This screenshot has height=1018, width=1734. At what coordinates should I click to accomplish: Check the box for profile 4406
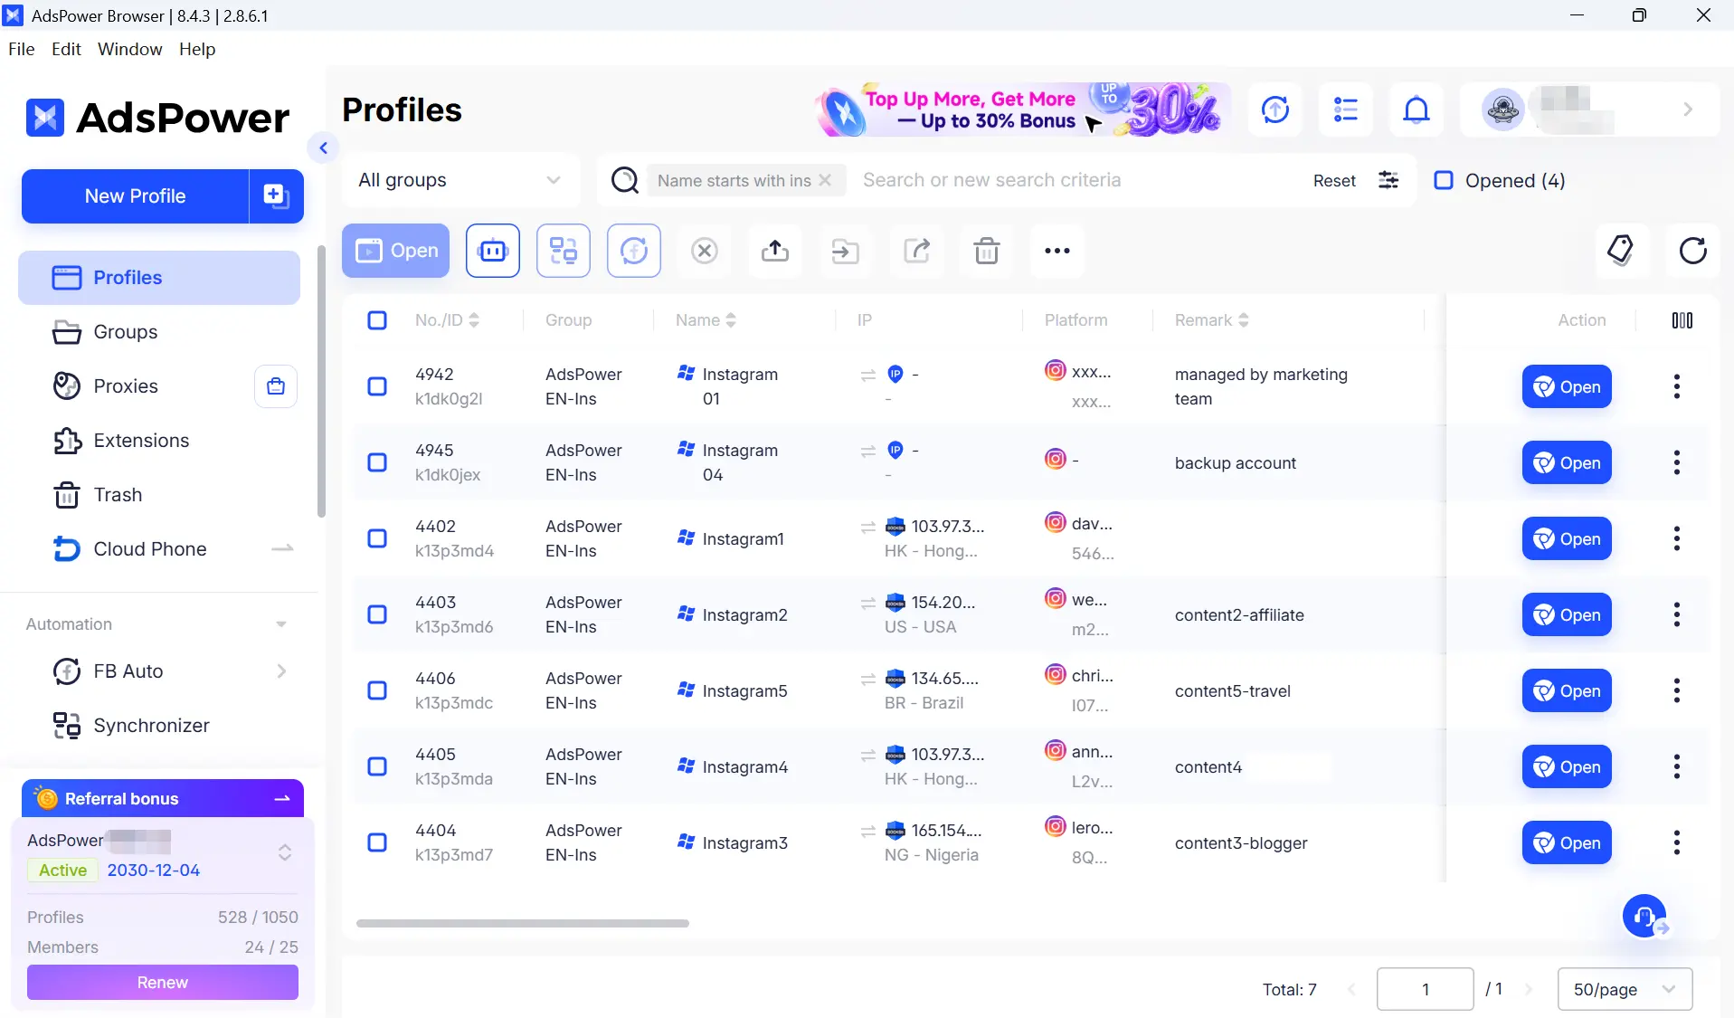tap(377, 690)
